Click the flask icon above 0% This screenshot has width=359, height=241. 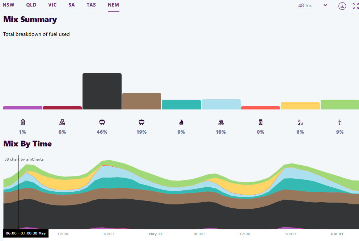coord(62,122)
